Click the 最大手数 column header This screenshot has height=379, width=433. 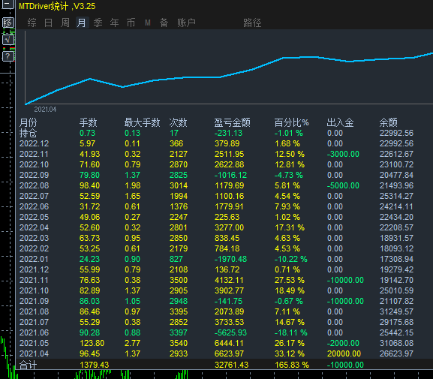[143, 122]
